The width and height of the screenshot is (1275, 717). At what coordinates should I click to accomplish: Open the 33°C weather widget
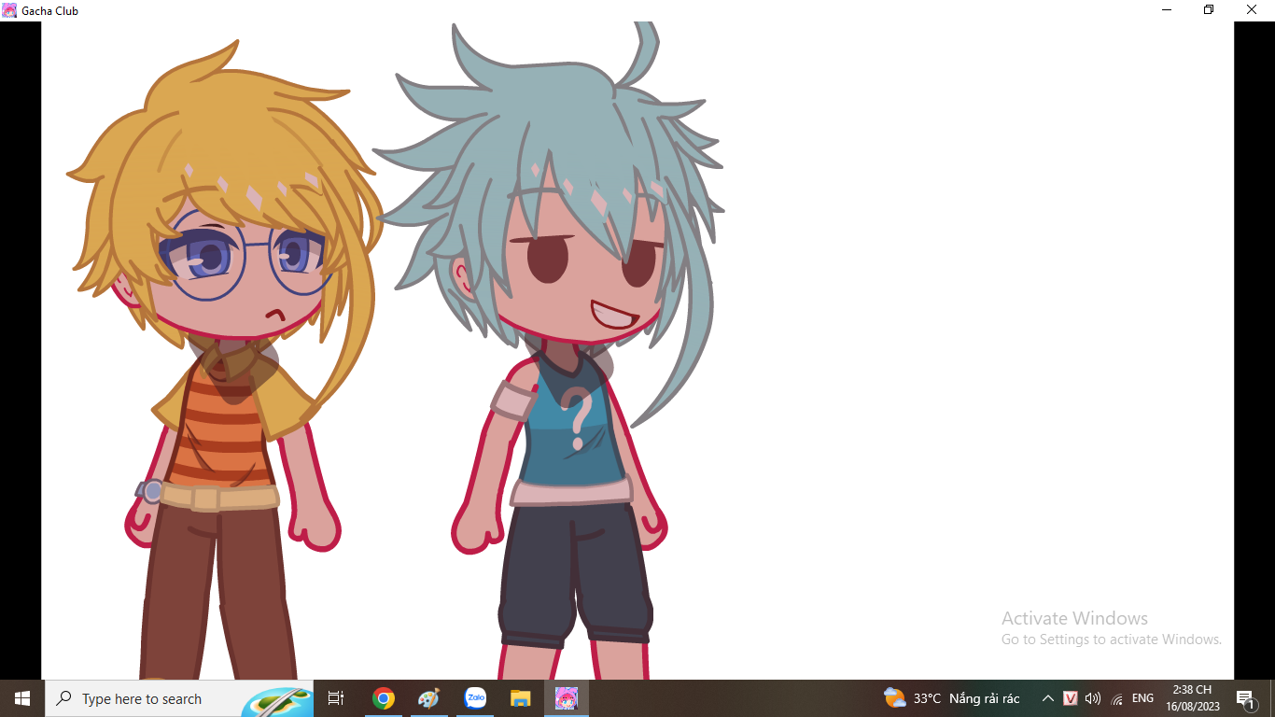(x=951, y=698)
